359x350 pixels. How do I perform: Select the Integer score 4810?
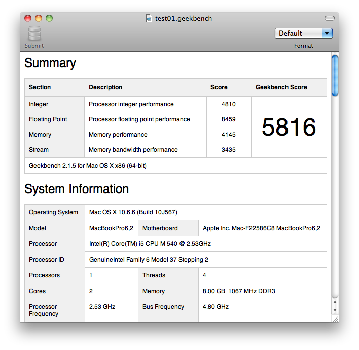click(x=229, y=104)
